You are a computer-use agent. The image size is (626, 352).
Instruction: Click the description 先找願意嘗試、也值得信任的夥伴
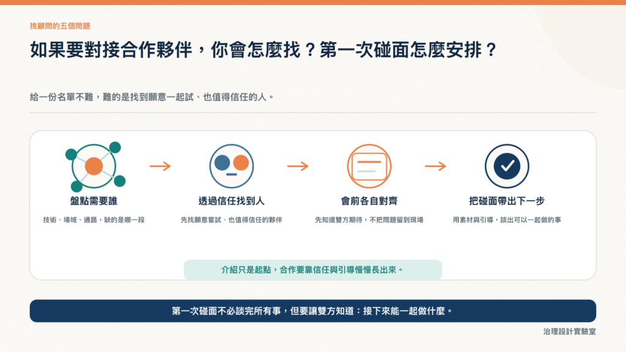point(232,220)
